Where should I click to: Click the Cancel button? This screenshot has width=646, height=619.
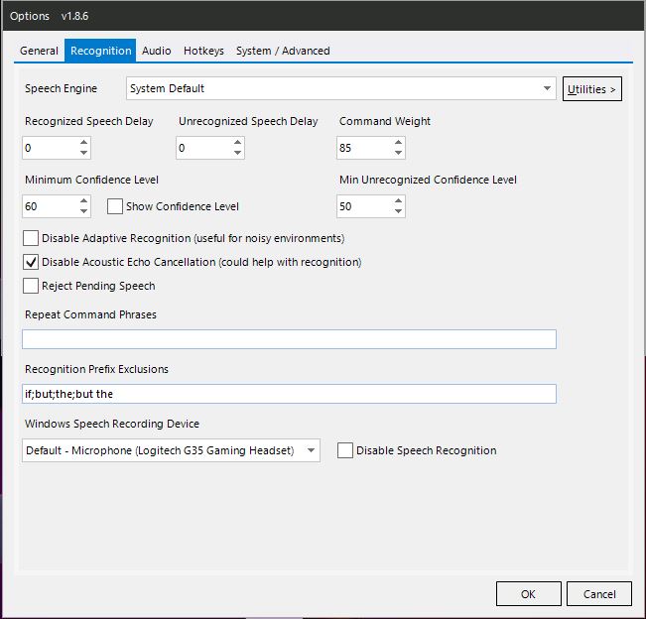pyautogui.click(x=599, y=594)
